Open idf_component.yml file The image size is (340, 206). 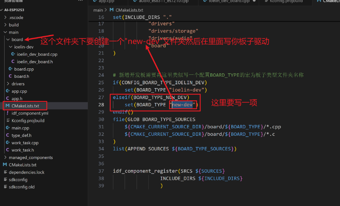(x=30, y=113)
